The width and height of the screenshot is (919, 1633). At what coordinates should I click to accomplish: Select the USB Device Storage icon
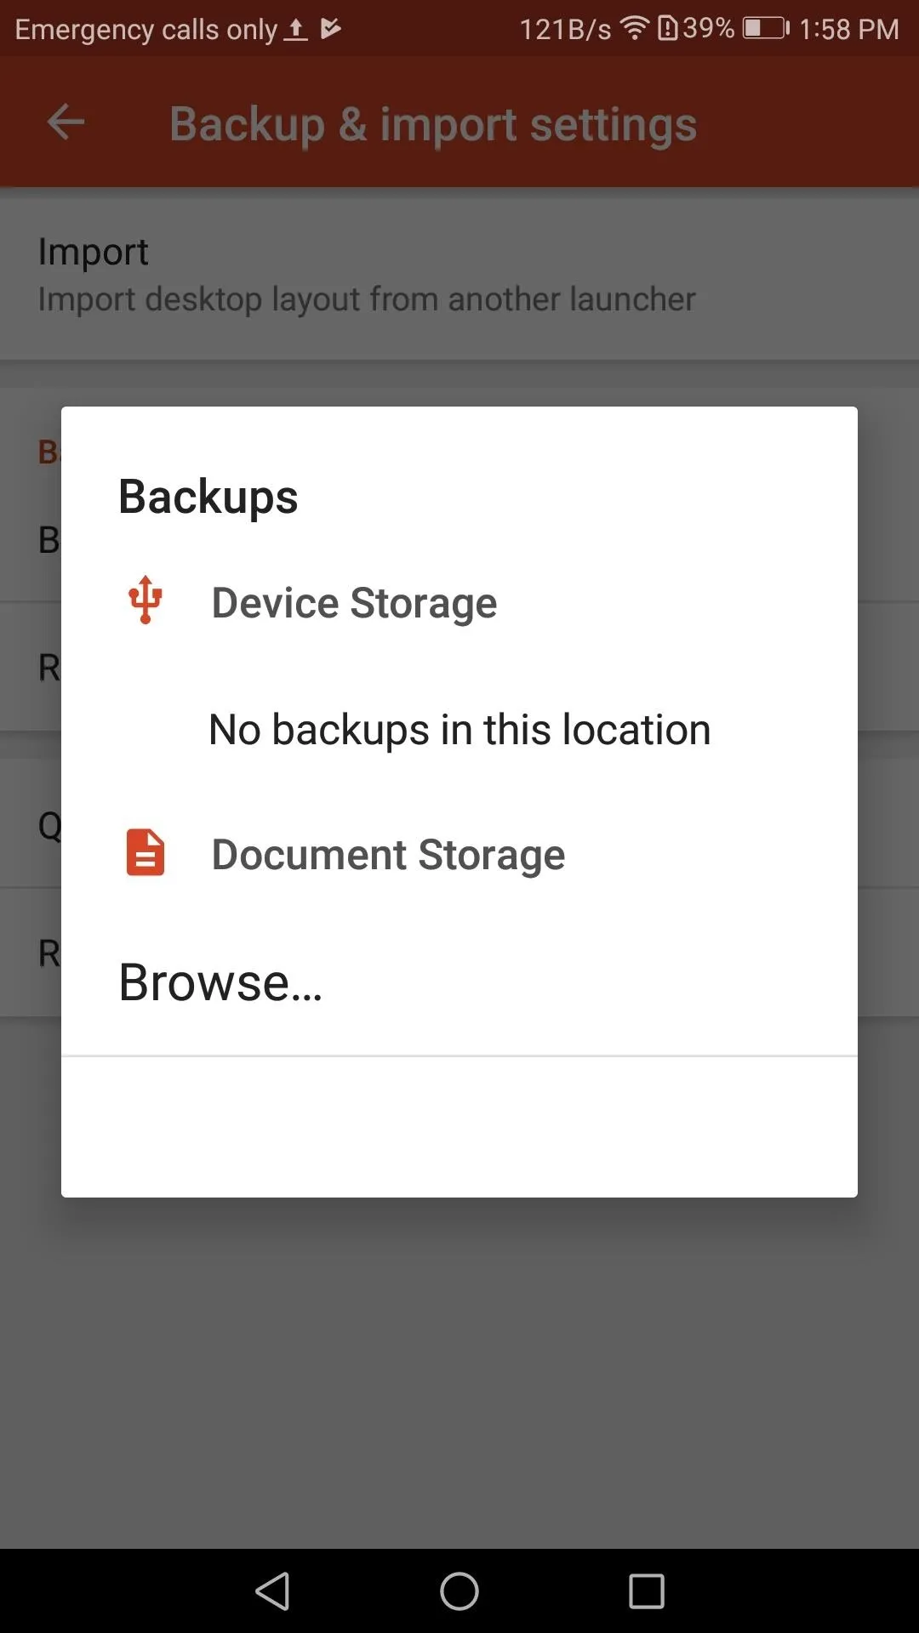(146, 600)
